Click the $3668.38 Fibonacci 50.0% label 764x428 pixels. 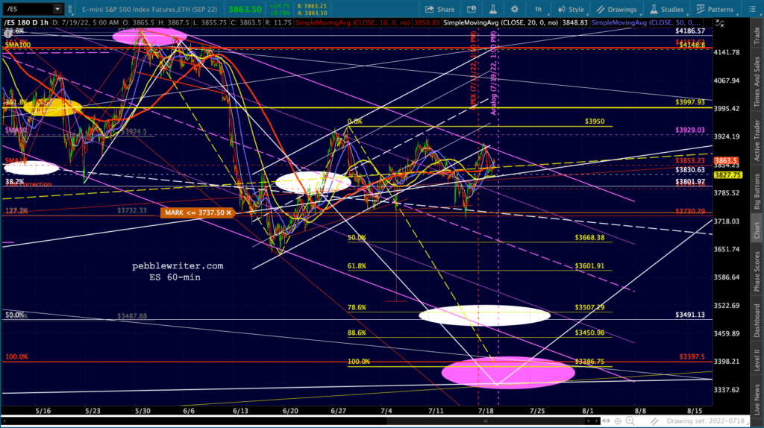589,238
